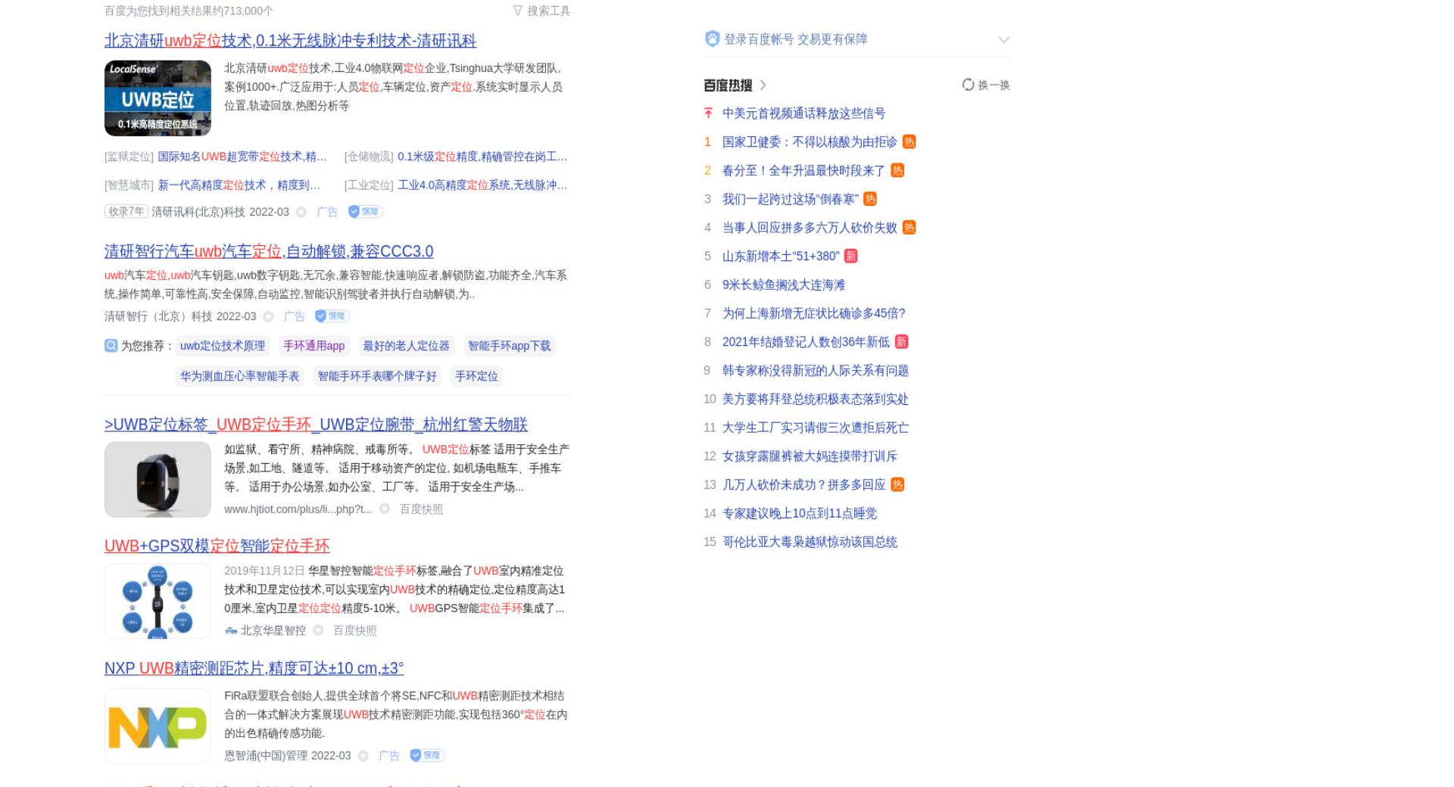
Task: Open hot search 大学生工厂实习请假三次遭拒后死亡
Action: point(816,428)
